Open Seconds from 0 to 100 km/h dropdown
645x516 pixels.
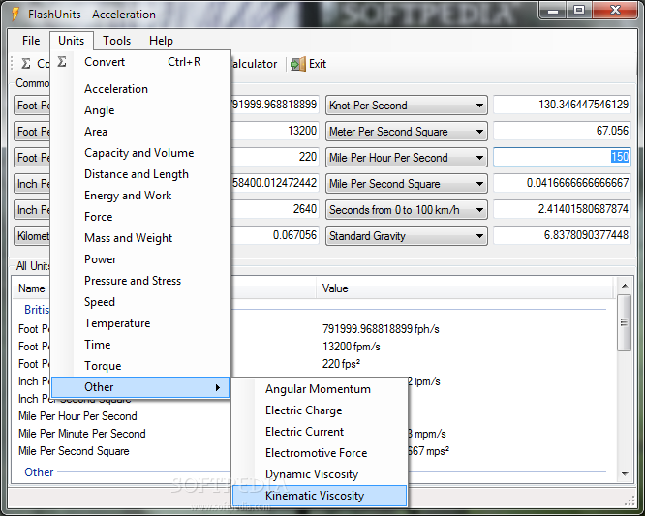[x=407, y=210]
